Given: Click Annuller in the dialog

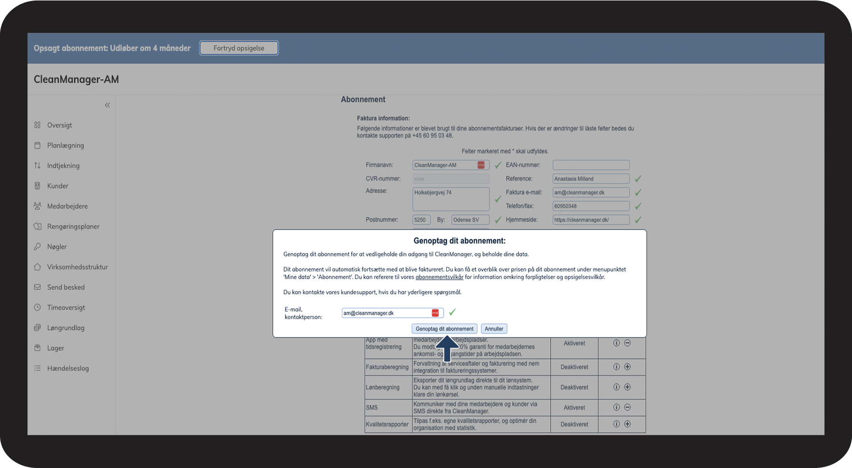Looking at the screenshot, I should tap(494, 329).
